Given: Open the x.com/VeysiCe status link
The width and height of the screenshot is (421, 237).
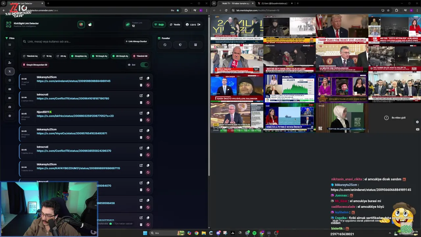Looking at the screenshot, I should tap(72, 133).
